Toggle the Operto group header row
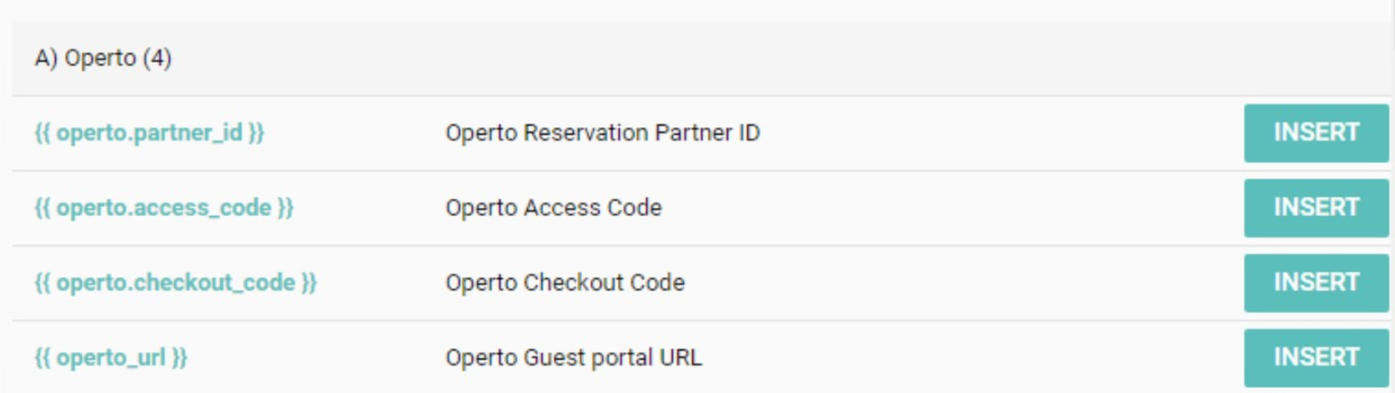The height and width of the screenshot is (393, 1395). pyautogui.click(x=103, y=58)
